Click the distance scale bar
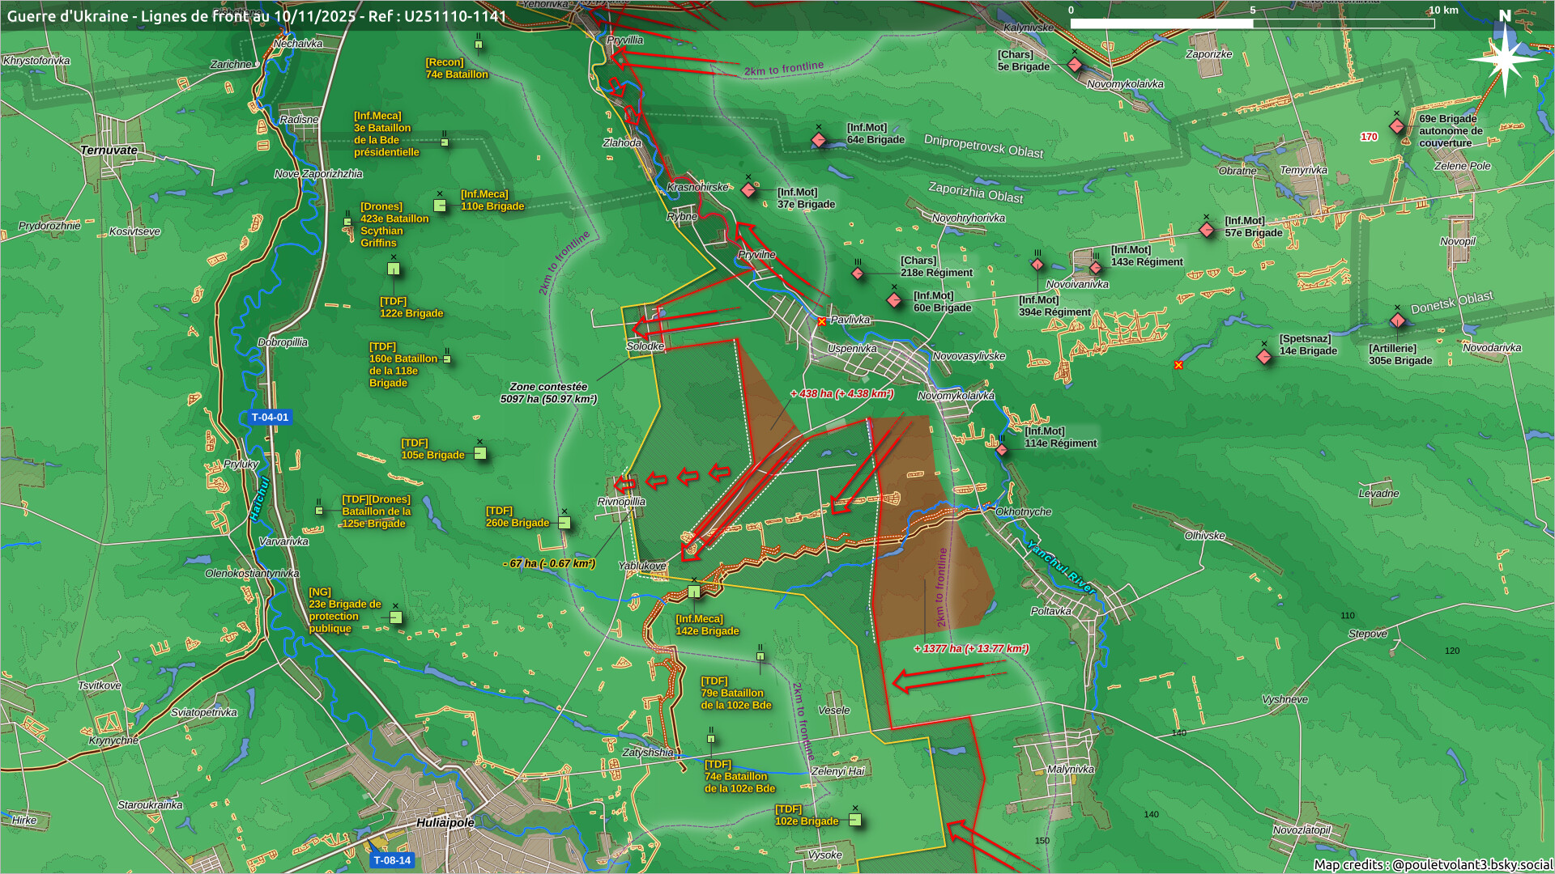 coord(1252,23)
